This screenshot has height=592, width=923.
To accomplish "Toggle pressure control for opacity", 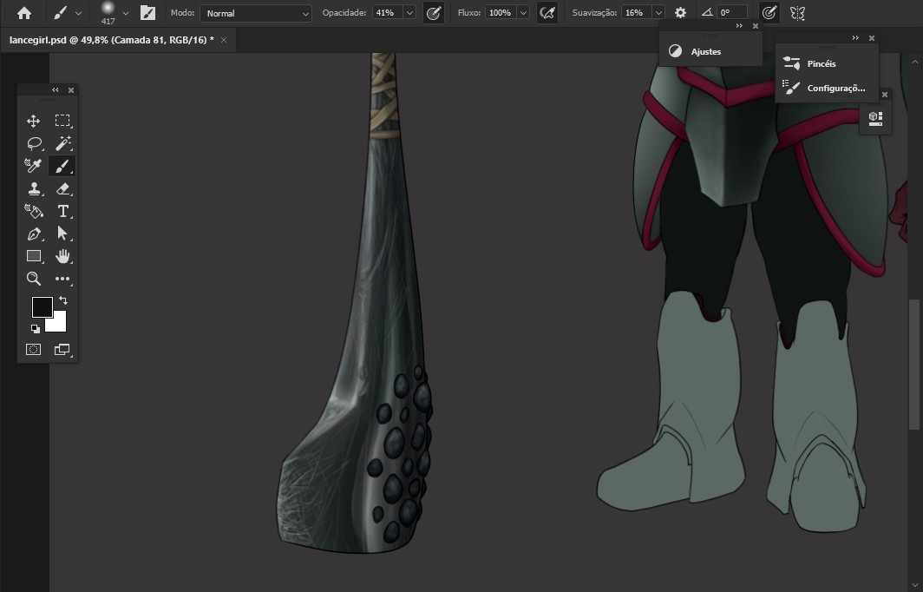I will tap(433, 12).
